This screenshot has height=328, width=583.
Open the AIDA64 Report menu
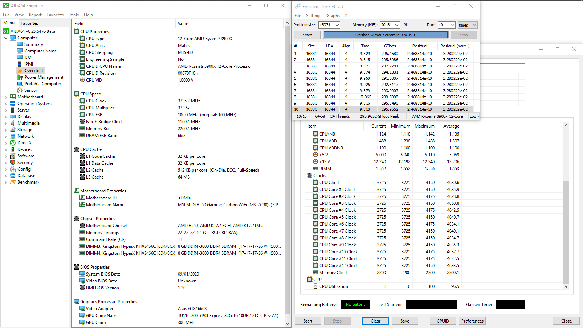click(35, 15)
